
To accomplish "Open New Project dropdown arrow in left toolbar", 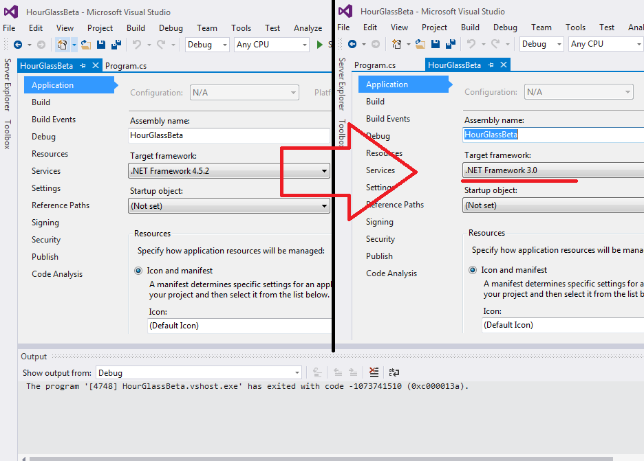I will [74, 44].
